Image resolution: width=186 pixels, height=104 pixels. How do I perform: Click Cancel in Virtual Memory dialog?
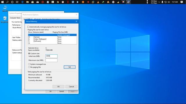click(71, 87)
